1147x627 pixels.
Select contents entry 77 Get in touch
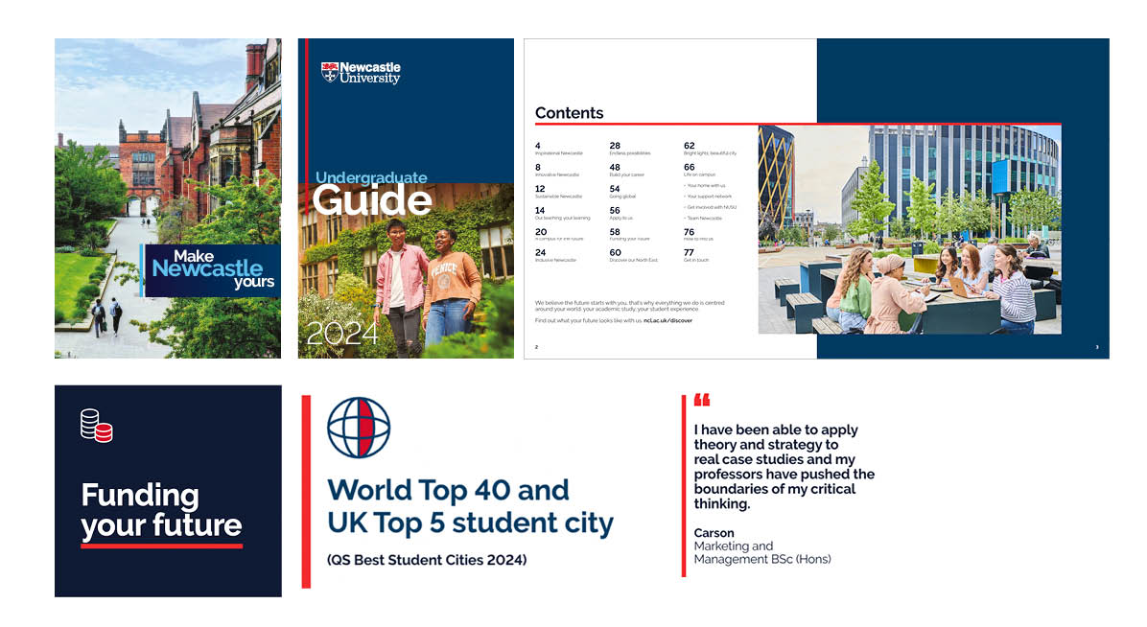pyautogui.click(x=696, y=255)
